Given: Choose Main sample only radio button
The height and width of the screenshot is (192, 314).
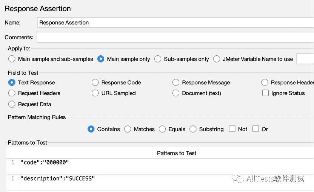Looking at the screenshot, I should [x=101, y=59].
